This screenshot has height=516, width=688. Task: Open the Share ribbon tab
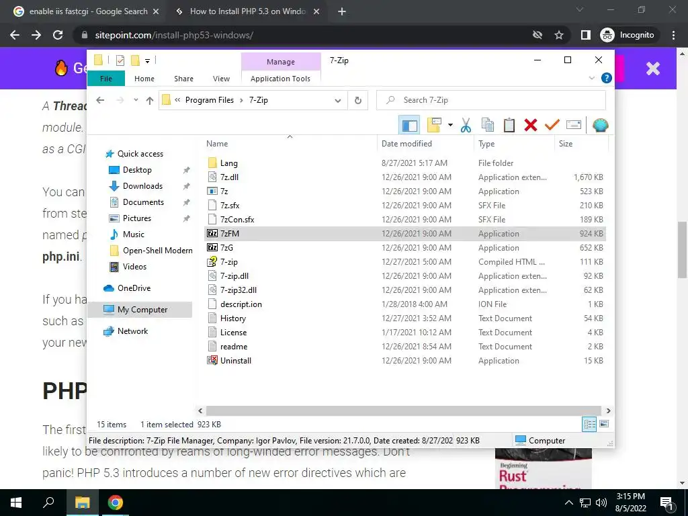(x=183, y=79)
